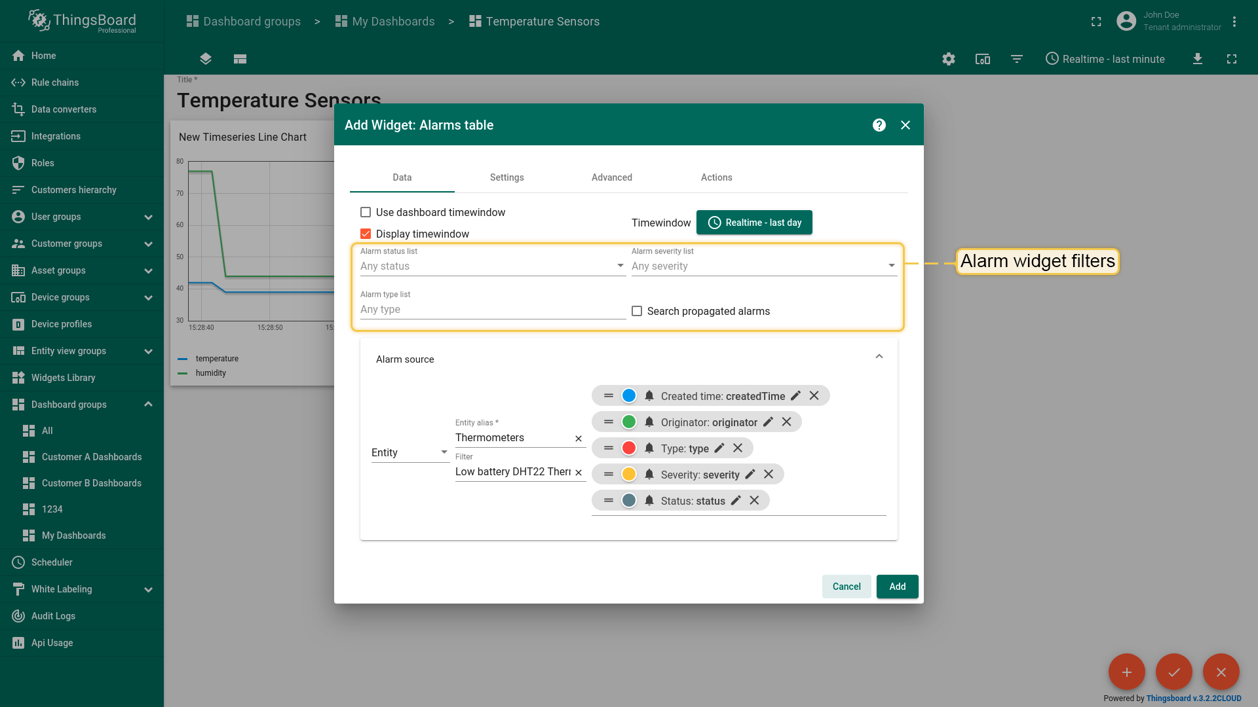Edit the Severity data key
1258x707 pixels.
pos(750,474)
